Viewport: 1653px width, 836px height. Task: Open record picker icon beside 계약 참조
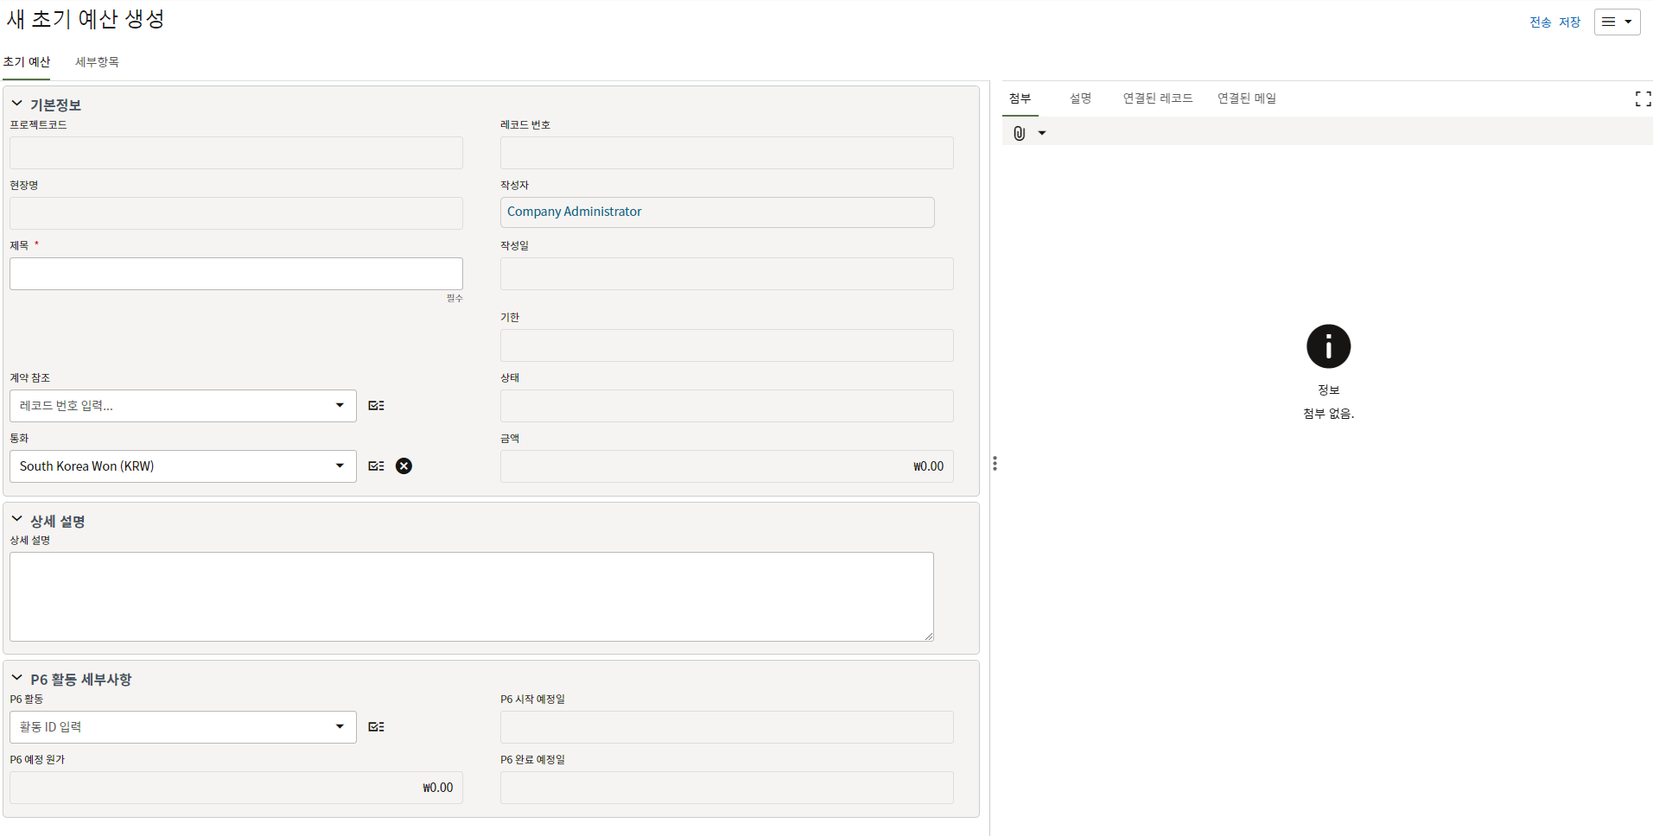pyautogui.click(x=376, y=406)
